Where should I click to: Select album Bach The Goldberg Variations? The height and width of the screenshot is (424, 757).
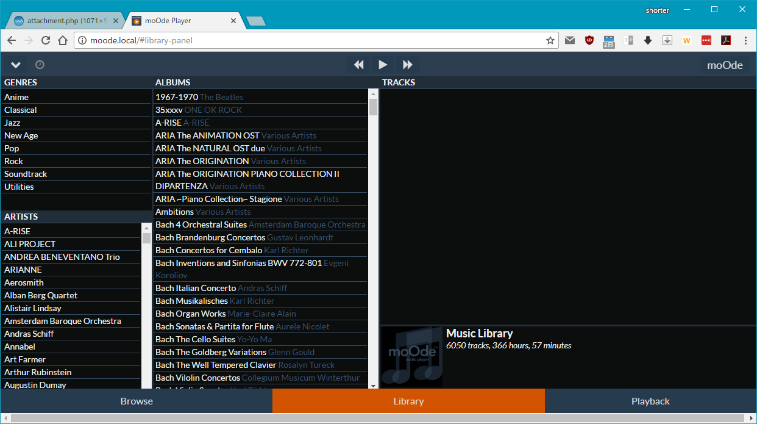(260, 352)
